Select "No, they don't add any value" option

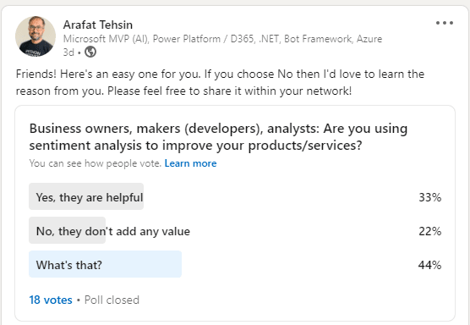[235, 230]
